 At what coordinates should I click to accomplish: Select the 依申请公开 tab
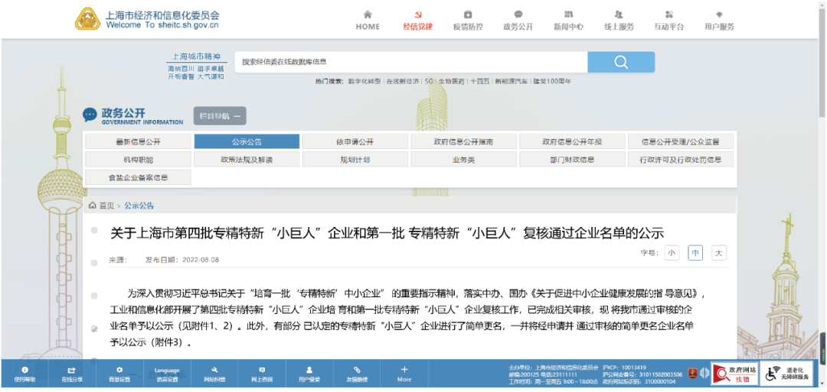pos(355,141)
